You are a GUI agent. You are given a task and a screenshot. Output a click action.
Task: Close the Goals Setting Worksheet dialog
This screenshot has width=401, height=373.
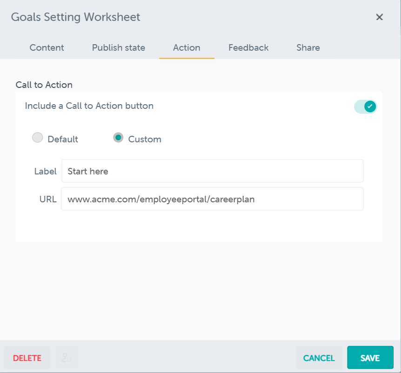point(379,17)
